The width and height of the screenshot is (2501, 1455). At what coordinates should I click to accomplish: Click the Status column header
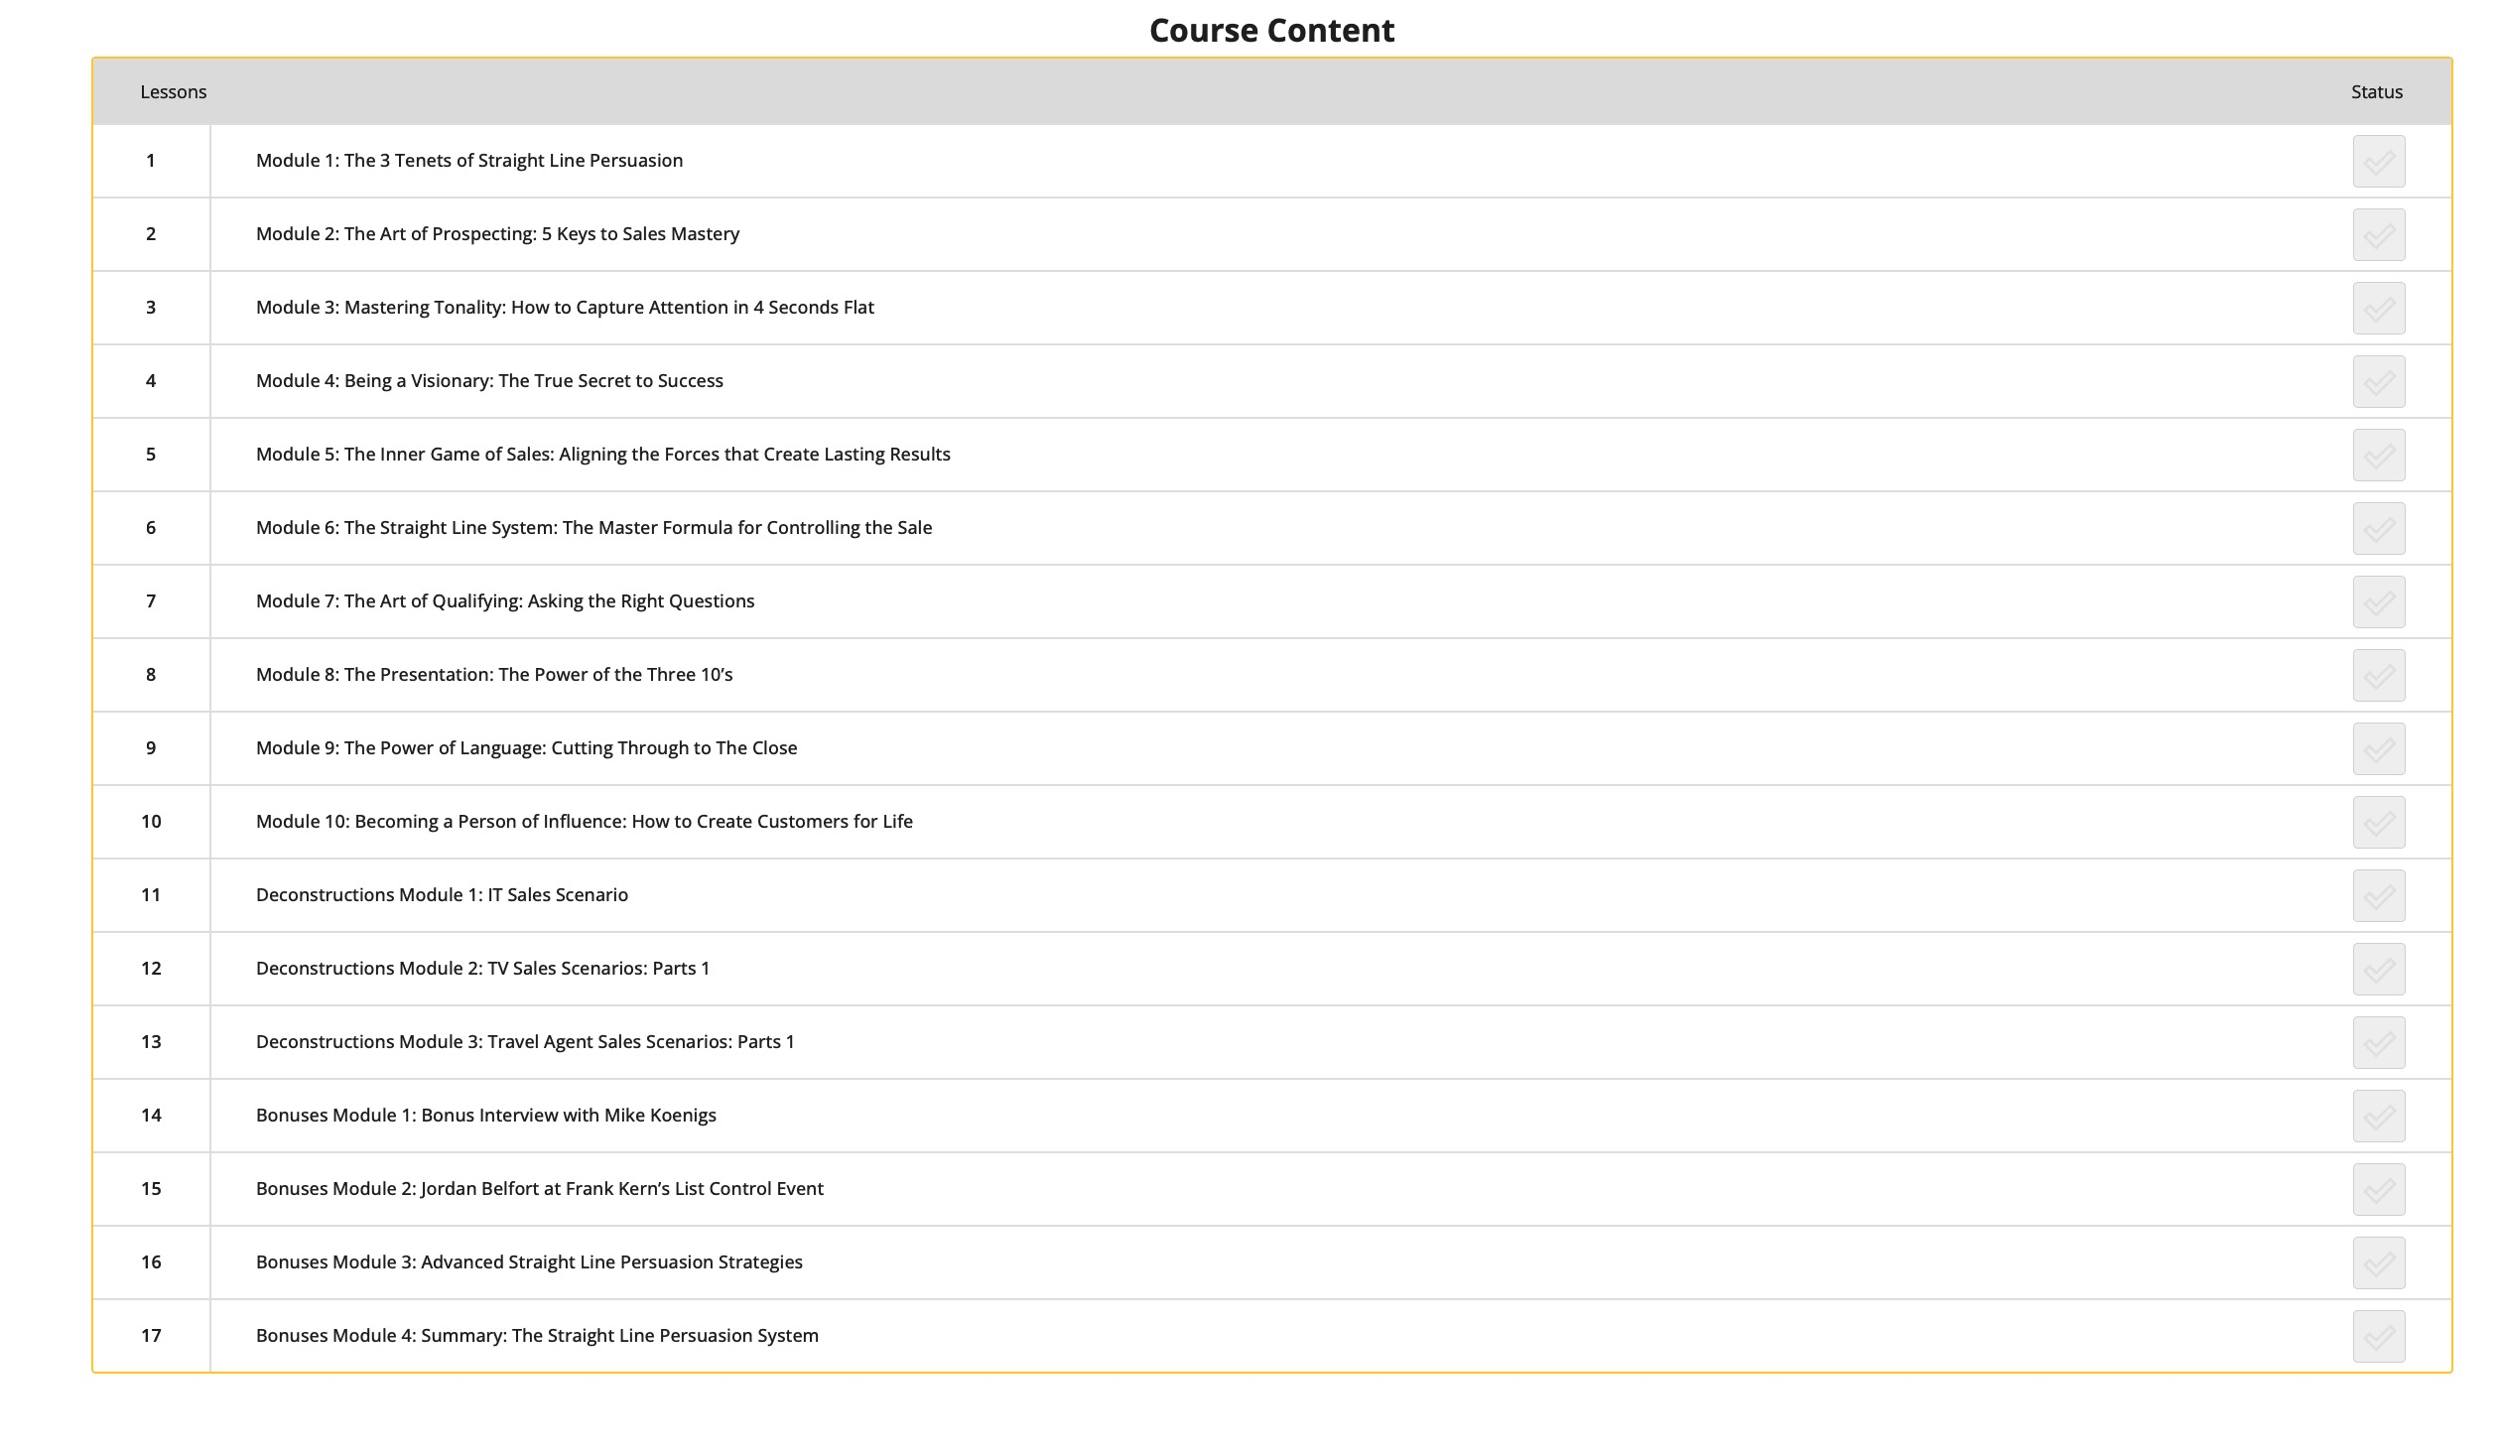[2377, 92]
